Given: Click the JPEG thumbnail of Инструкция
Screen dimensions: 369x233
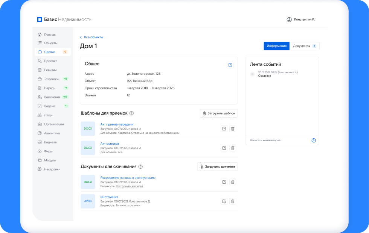Looking at the screenshot, I should pos(88,201).
